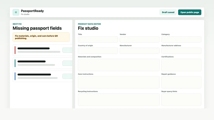Click the button on blue-marked card
This screenshot has height=120, width=214.
(x=67, y=76)
